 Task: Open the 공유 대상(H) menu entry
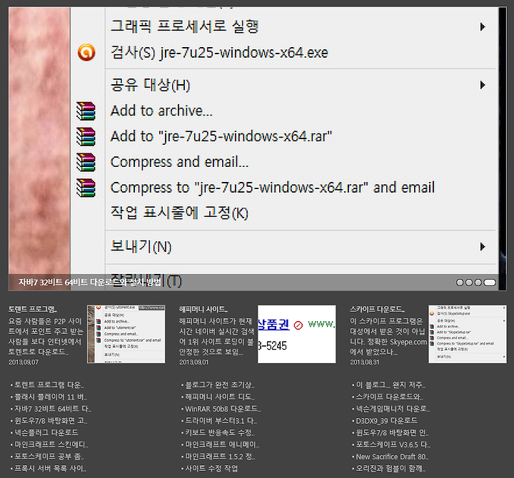pyautogui.click(x=150, y=85)
